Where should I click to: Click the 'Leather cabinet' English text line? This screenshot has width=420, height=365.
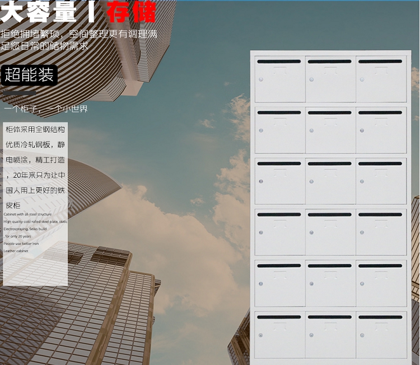tap(16, 251)
